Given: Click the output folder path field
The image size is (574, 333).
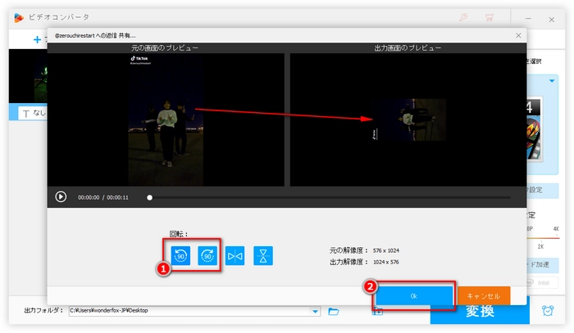Looking at the screenshot, I should [x=189, y=311].
